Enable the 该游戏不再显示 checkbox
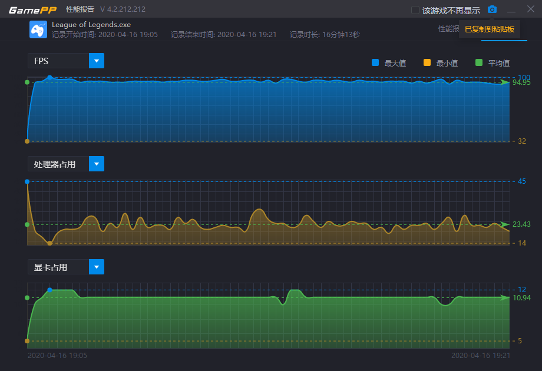 pyautogui.click(x=415, y=10)
